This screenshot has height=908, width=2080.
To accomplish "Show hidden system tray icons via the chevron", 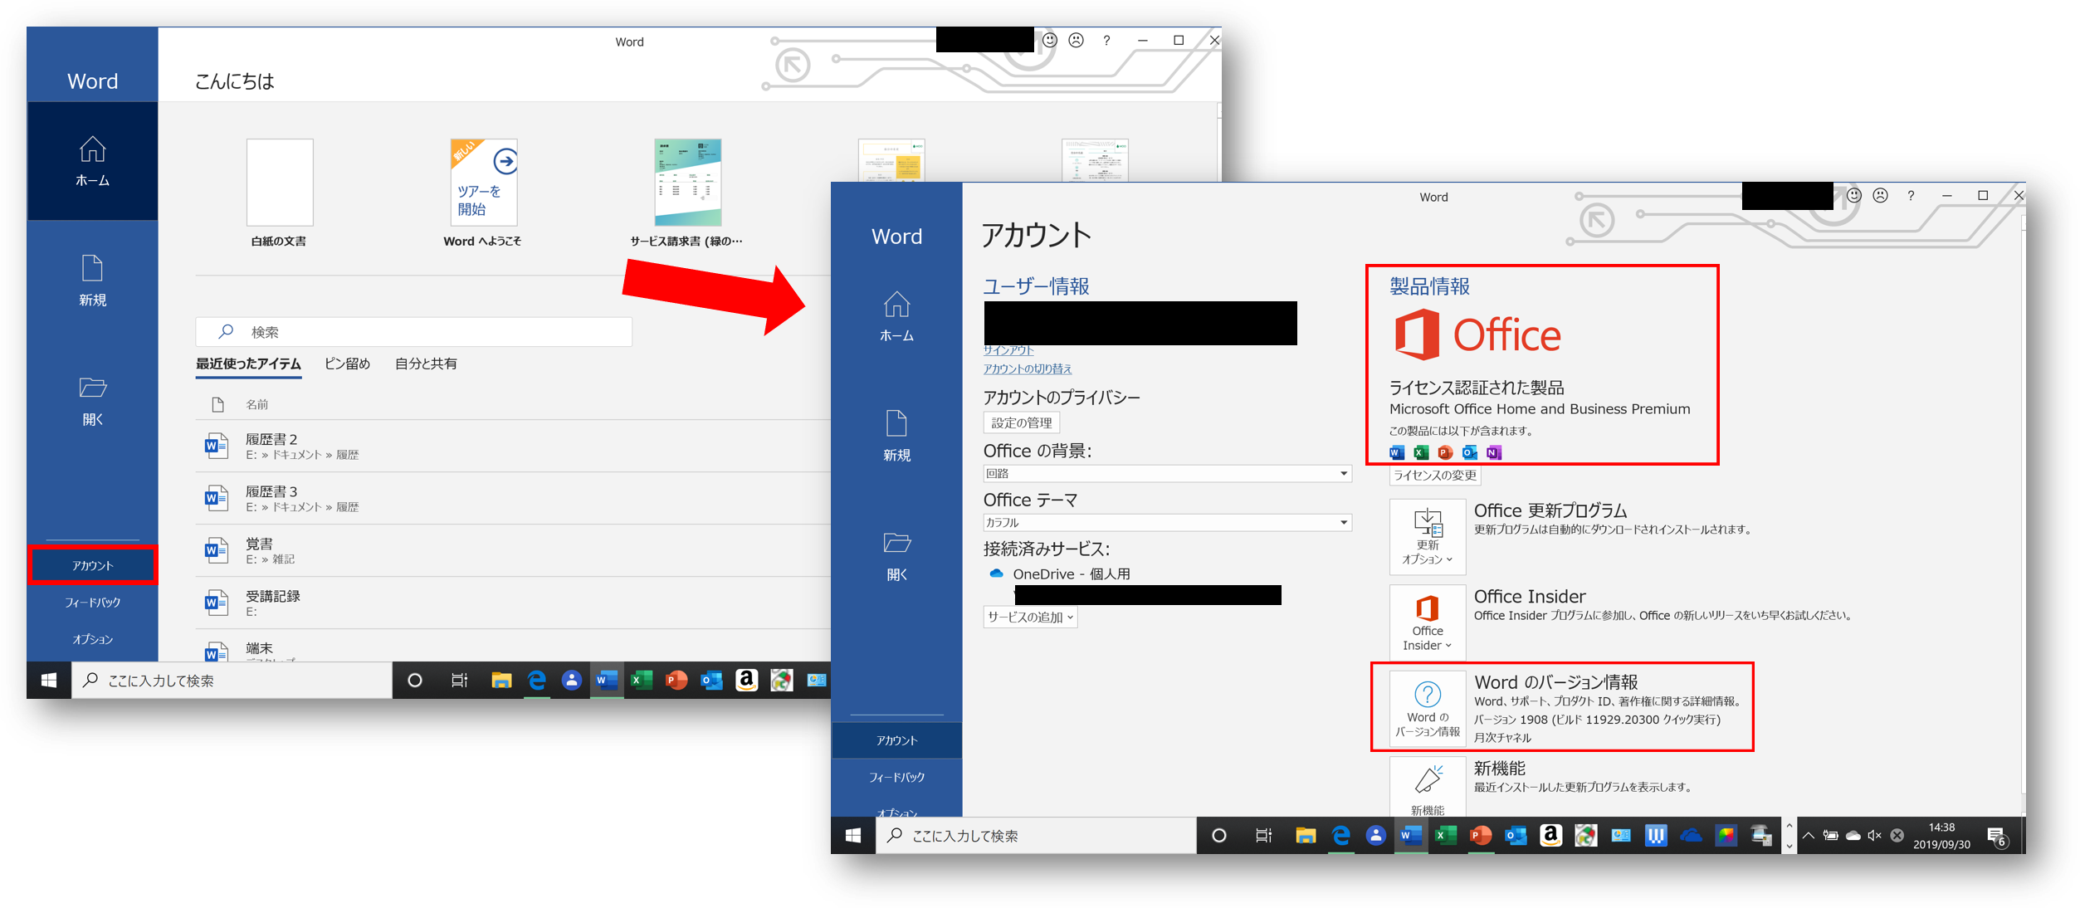I will pyautogui.click(x=1809, y=836).
